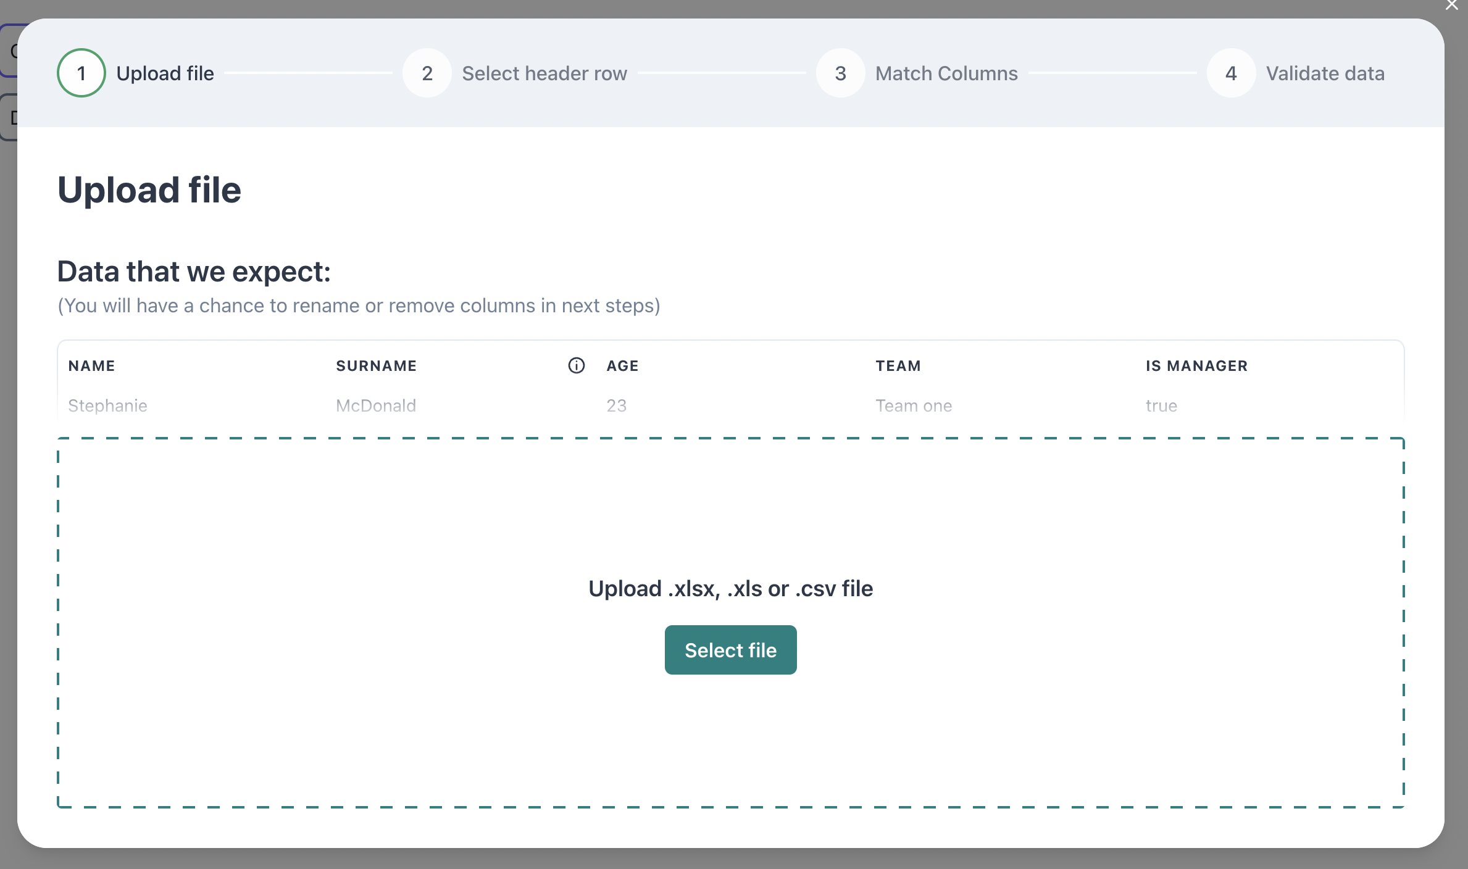Viewport: 1468px width, 869px height.
Task: Click the Validate data step icon
Action: [1231, 73]
